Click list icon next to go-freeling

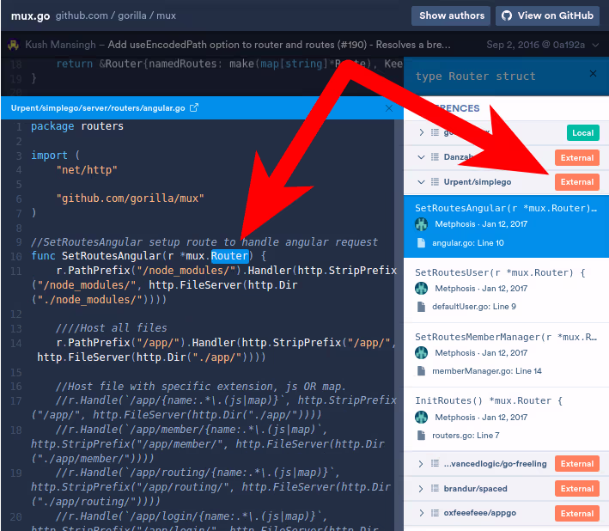coord(435,463)
